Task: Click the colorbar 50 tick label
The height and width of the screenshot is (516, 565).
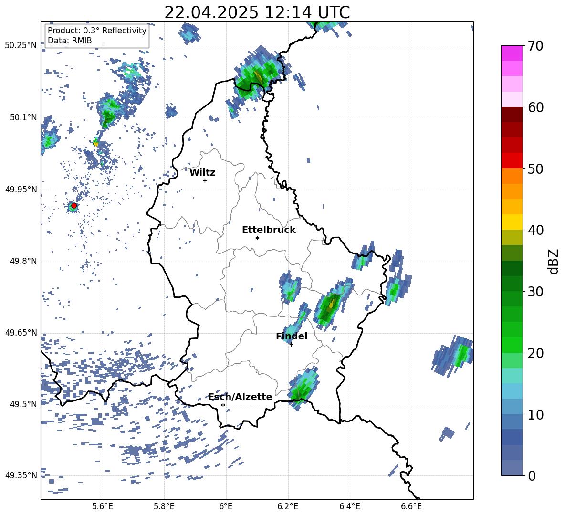Action: 535,168
